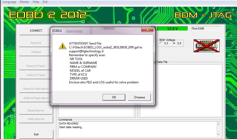Click the green 12,9 V voltage indicator

point(172,29)
